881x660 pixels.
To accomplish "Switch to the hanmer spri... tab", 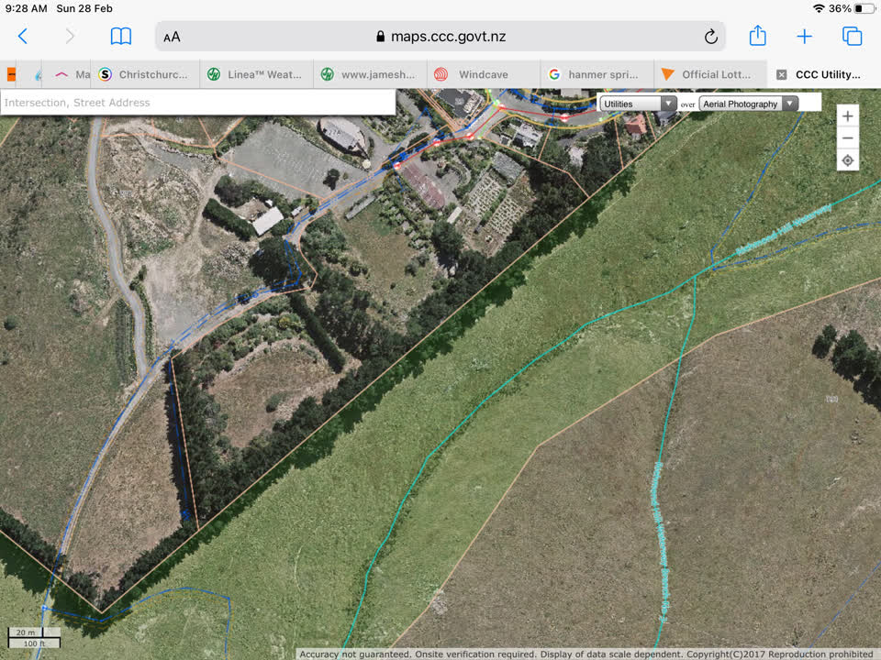I will [597, 74].
